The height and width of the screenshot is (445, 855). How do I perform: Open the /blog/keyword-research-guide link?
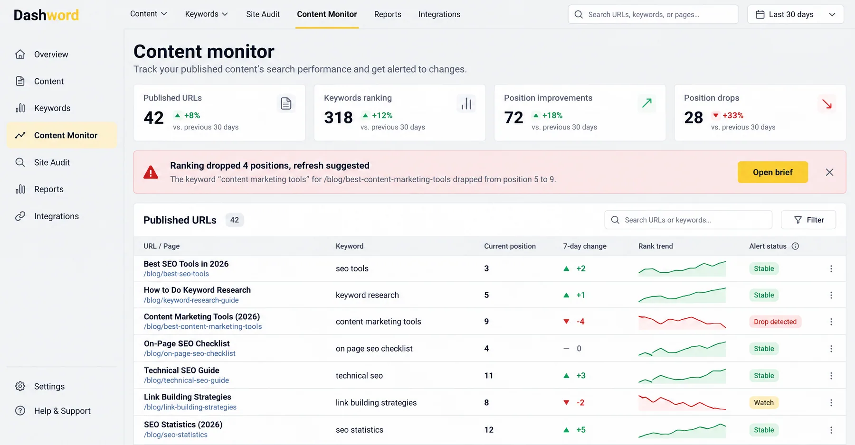[191, 300]
